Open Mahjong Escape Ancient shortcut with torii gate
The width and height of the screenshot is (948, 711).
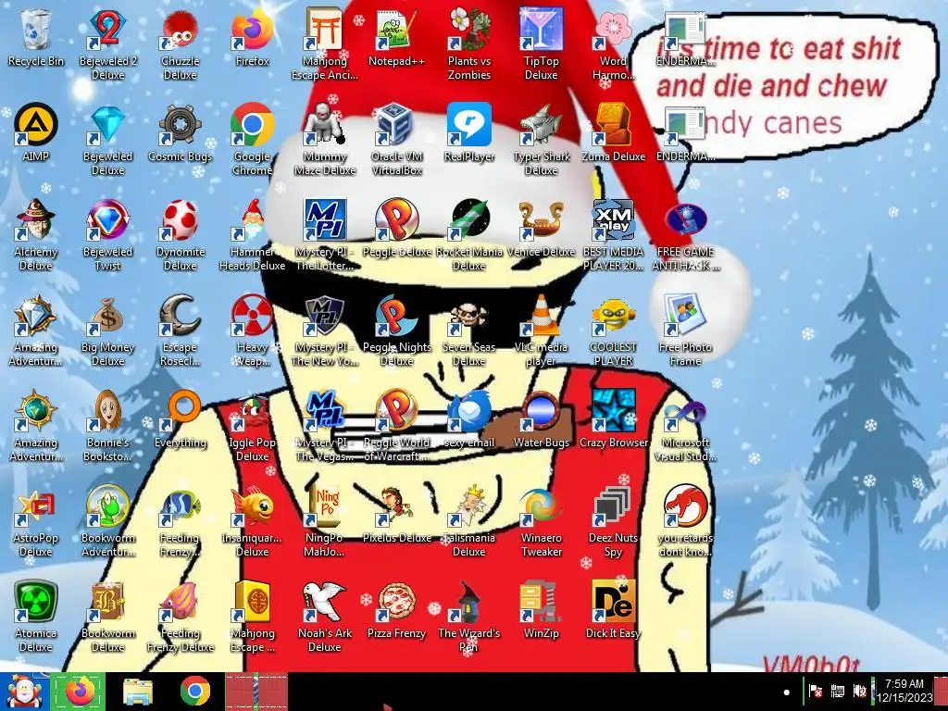[x=325, y=44]
